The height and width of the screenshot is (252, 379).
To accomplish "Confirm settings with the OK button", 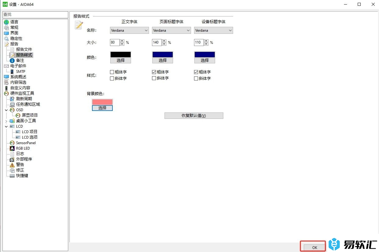I will coord(315,247).
